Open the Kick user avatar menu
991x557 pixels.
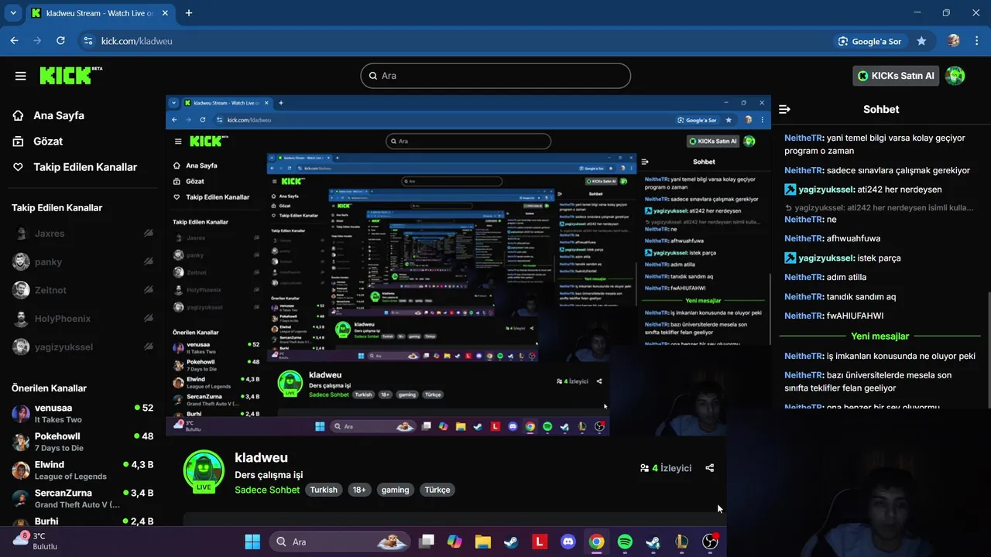click(x=955, y=76)
